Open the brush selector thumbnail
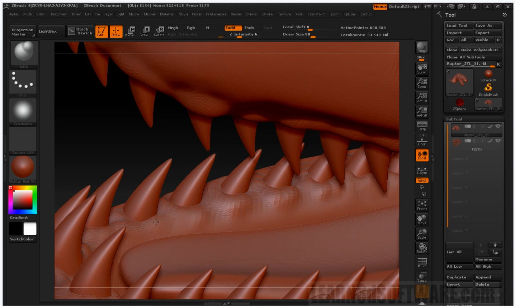The height and width of the screenshot is (306, 515). click(x=23, y=54)
